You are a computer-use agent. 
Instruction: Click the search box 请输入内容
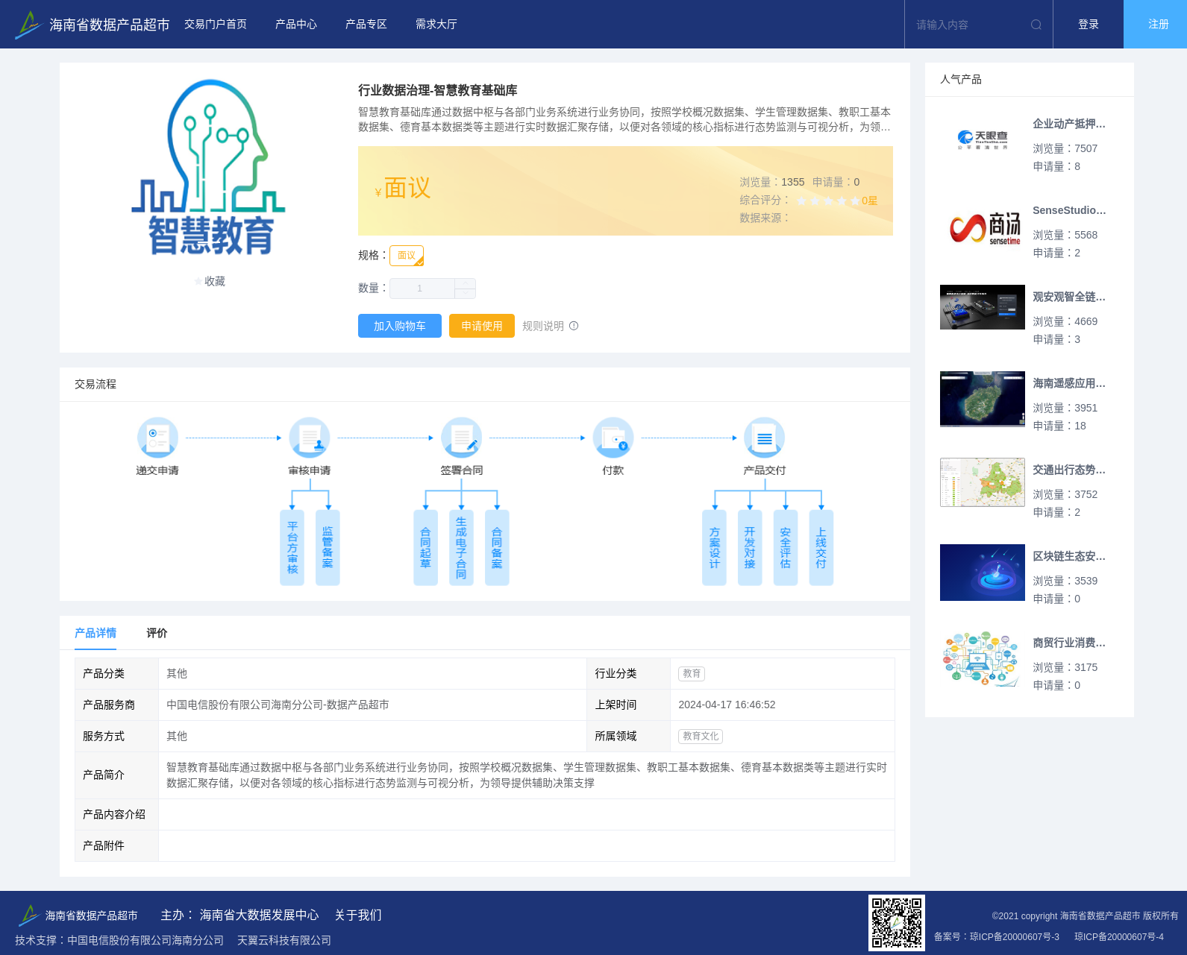point(968,25)
